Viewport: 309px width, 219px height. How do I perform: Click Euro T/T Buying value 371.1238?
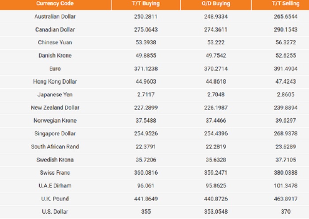click(146, 69)
